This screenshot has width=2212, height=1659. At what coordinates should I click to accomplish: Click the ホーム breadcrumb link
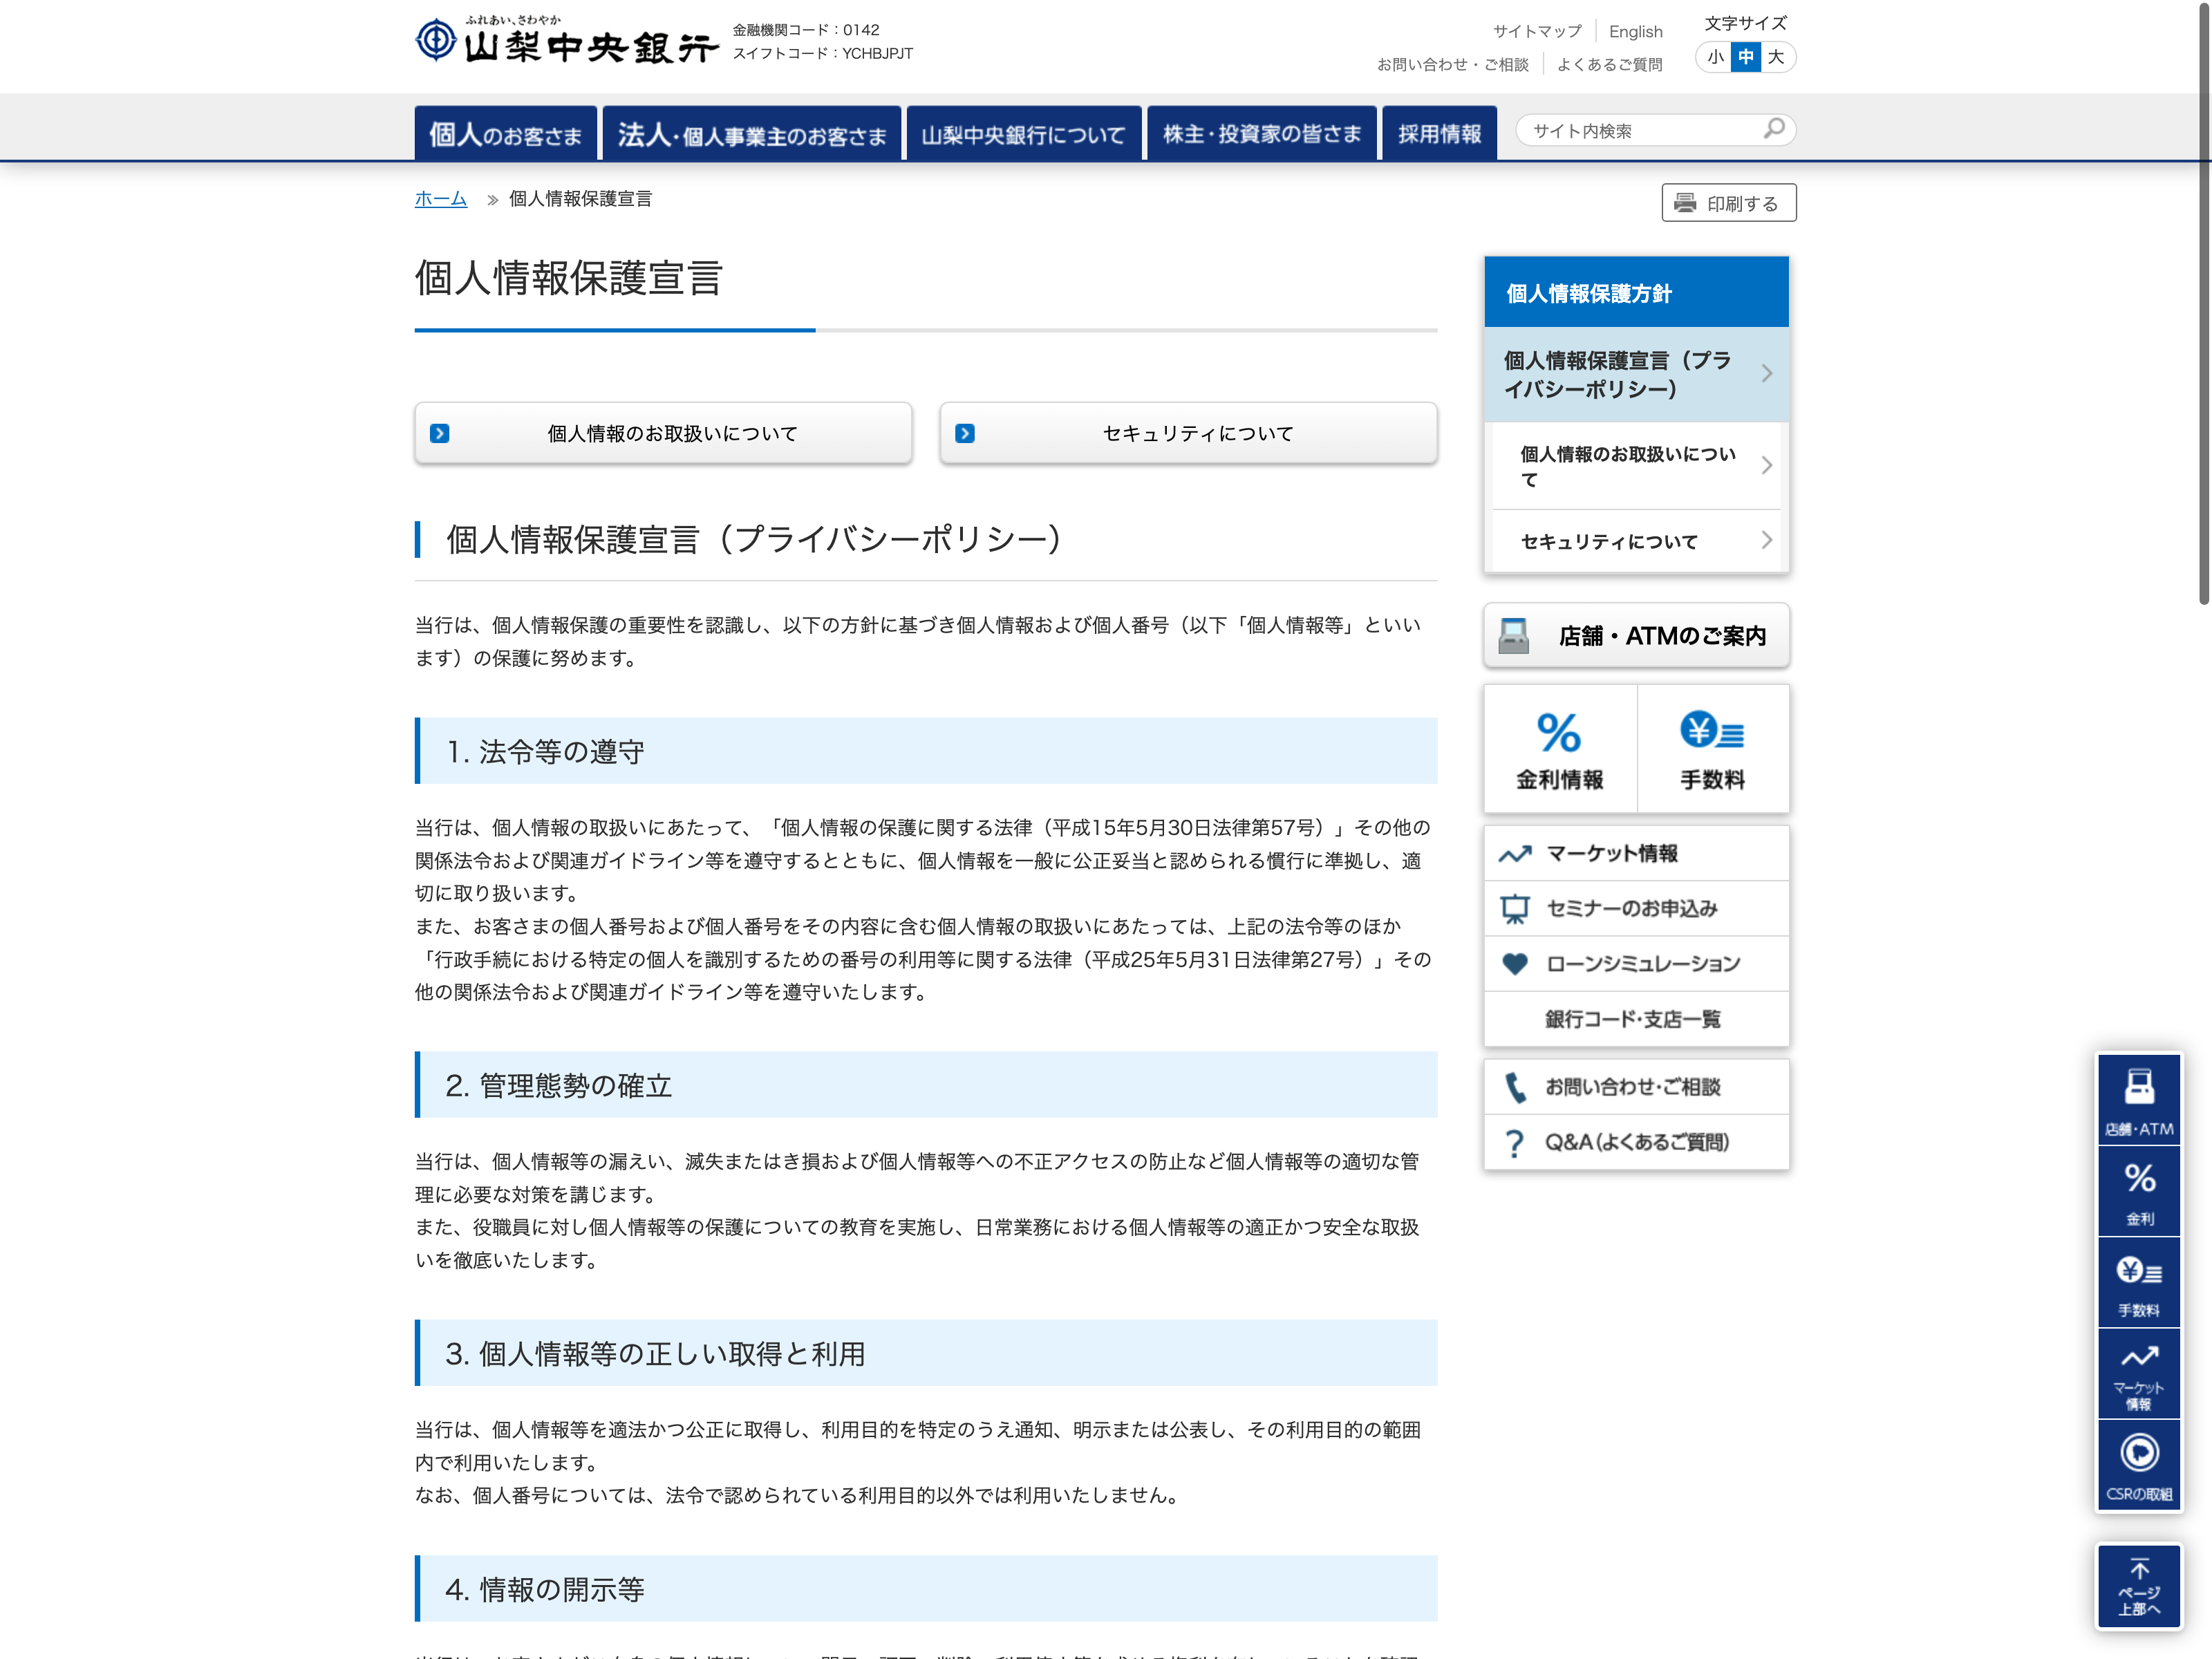click(441, 199)
